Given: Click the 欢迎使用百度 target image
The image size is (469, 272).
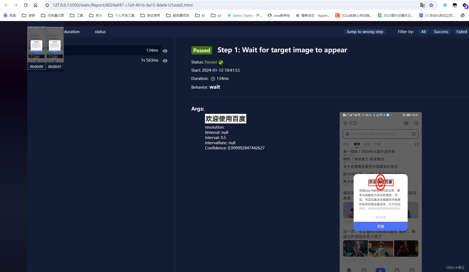Looking at the screenshot, I should (x=225, y=118).
